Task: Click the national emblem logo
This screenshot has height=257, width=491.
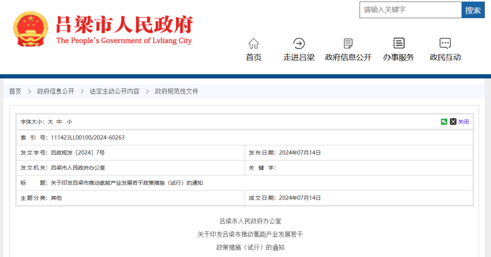Action: [30, 29]
